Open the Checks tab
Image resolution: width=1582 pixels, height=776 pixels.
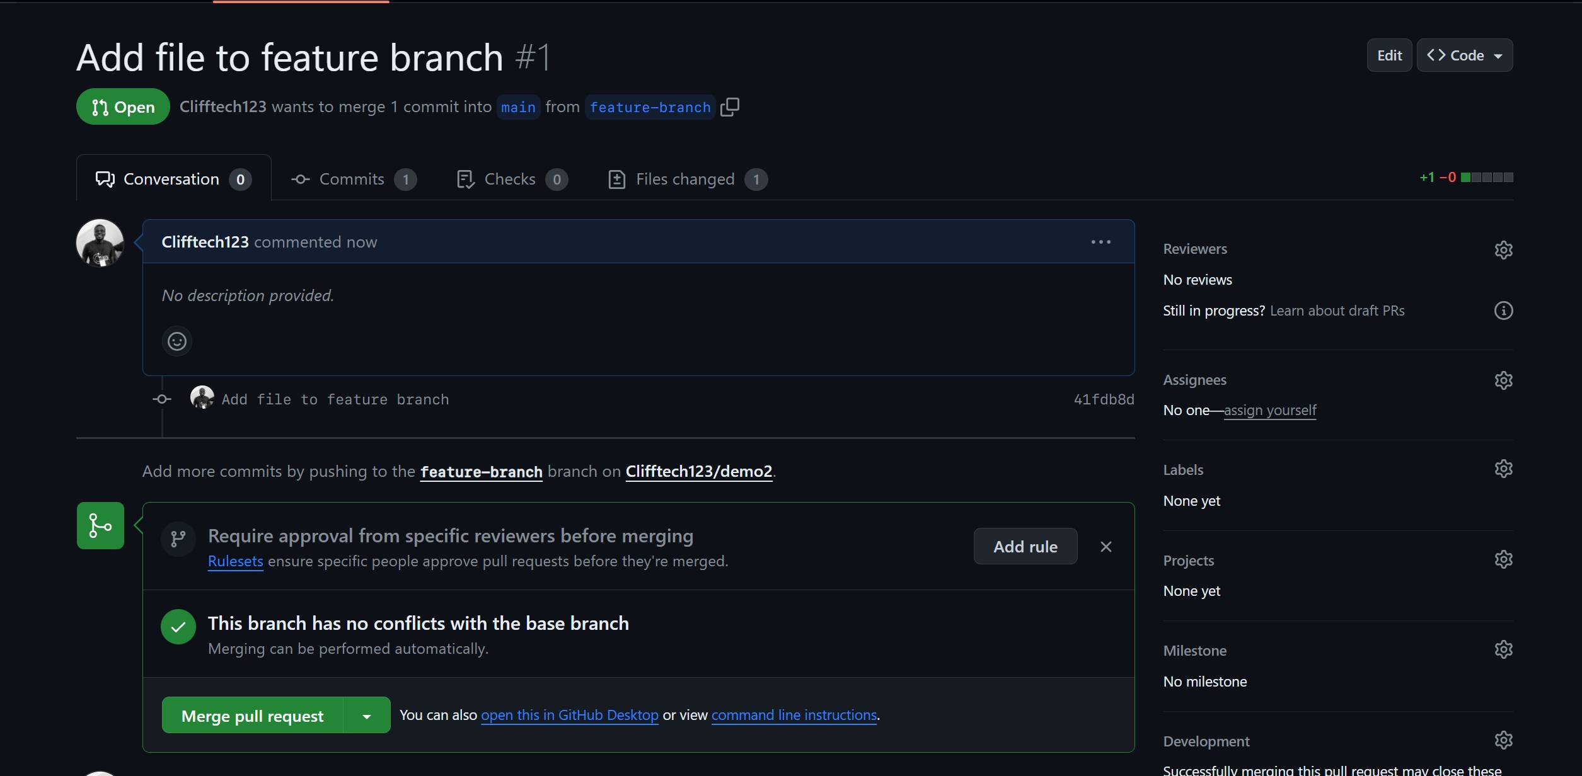(511, 180)
